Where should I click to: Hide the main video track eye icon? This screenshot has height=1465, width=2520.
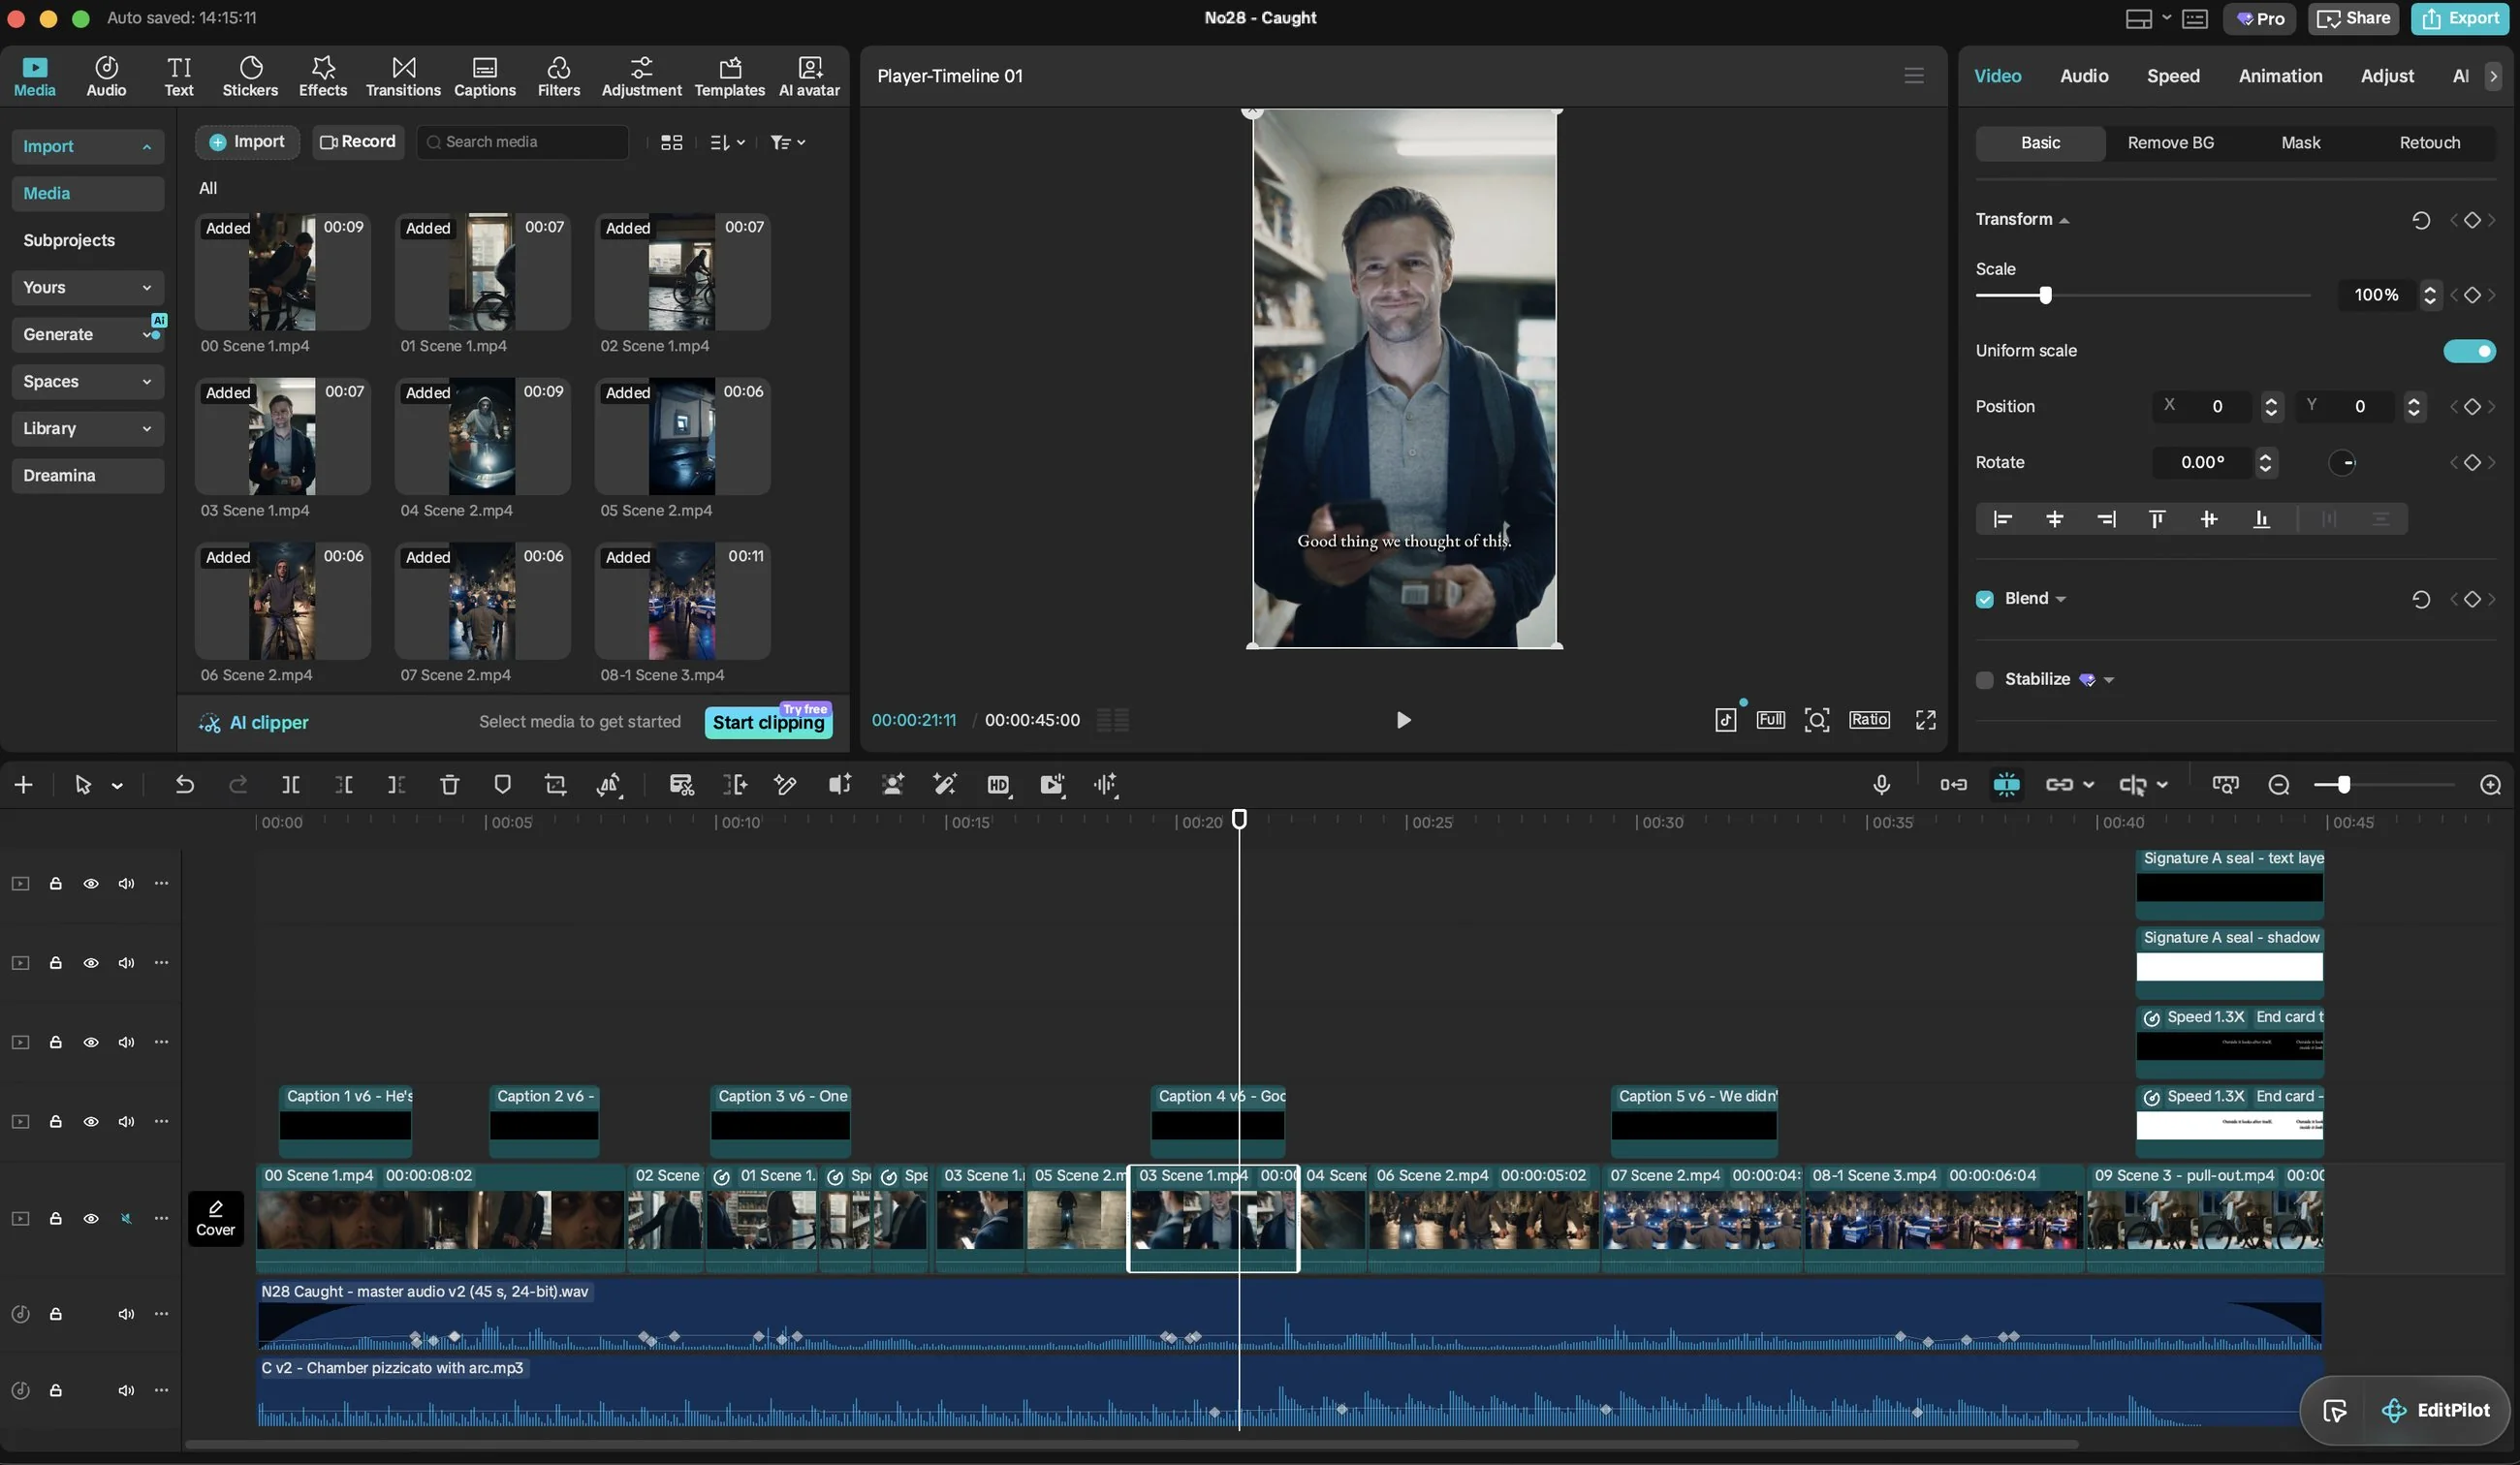(x=91, y=1219)
